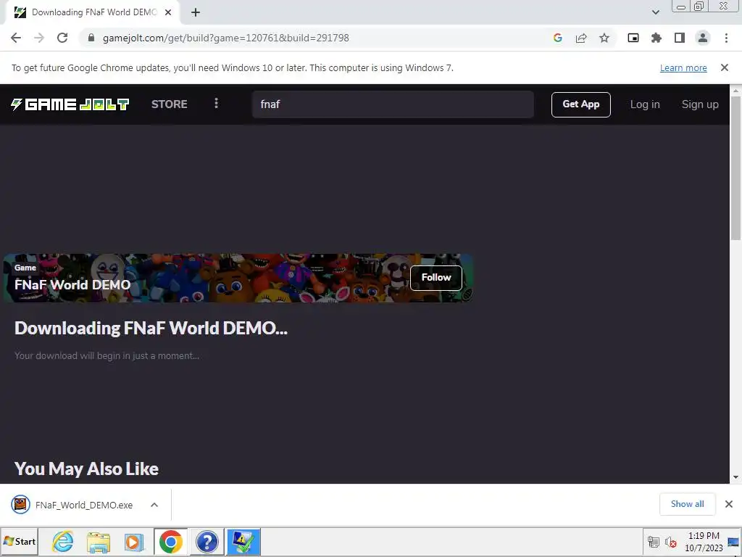
Task: Click the Get App button
Action: (580, 104)
